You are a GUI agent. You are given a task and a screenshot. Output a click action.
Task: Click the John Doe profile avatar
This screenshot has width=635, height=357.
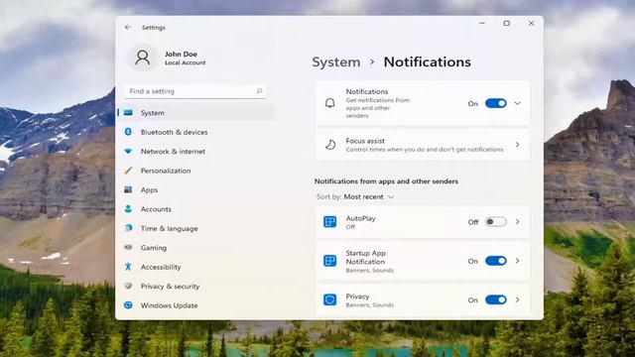[x=143, y=58]
